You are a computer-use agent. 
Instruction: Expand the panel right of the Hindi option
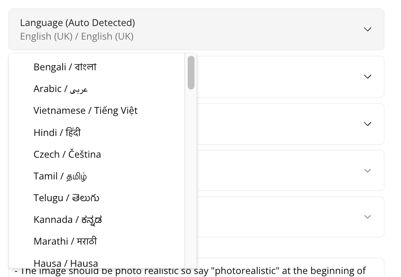367,124
